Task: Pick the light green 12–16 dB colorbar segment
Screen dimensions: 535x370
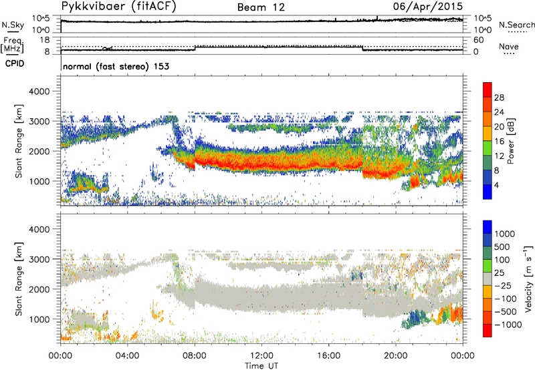Action: (x=488, y=148)
